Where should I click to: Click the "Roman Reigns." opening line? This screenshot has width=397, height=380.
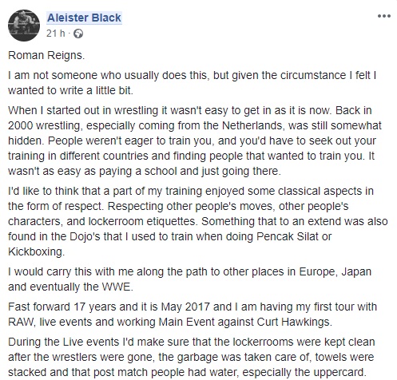click(x=46, y=55)
